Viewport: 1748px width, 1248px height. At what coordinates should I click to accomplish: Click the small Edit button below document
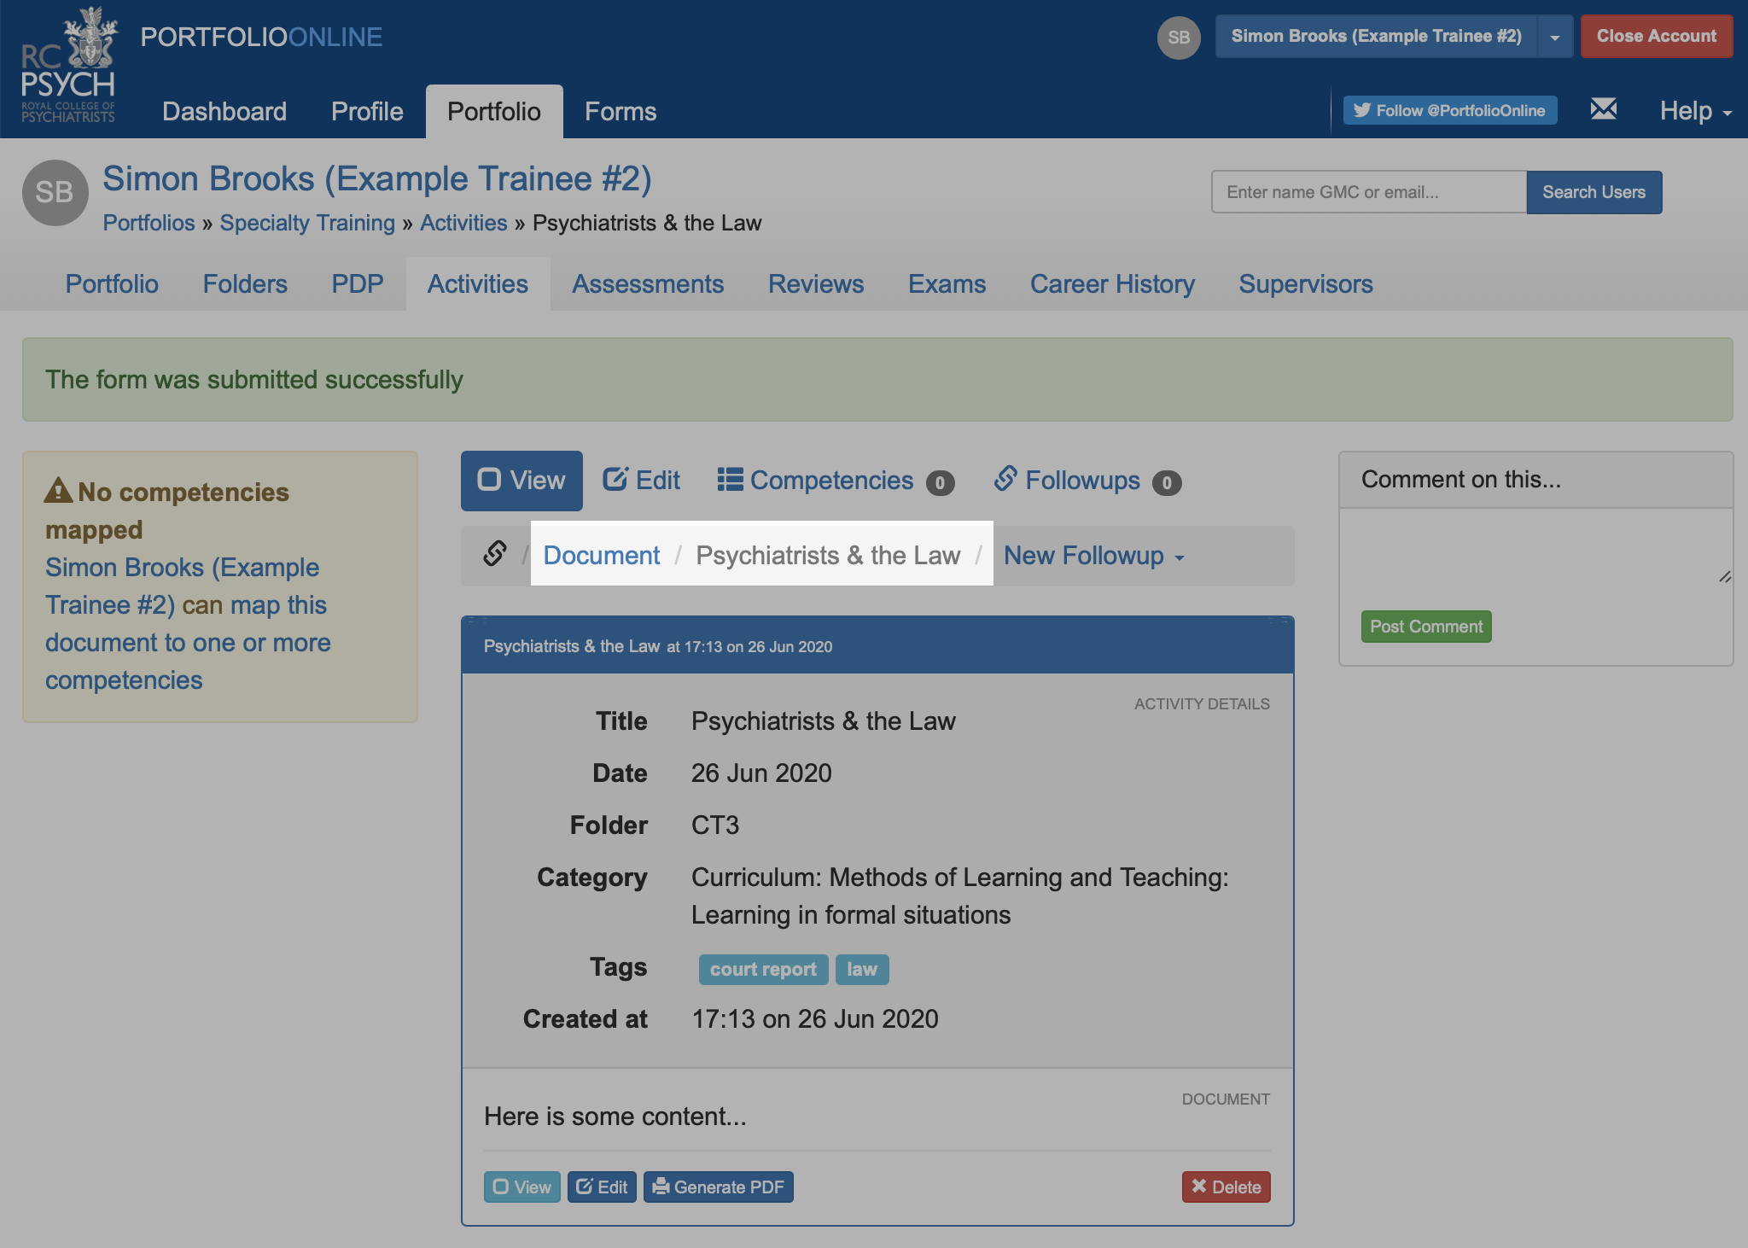[602, 1187]
